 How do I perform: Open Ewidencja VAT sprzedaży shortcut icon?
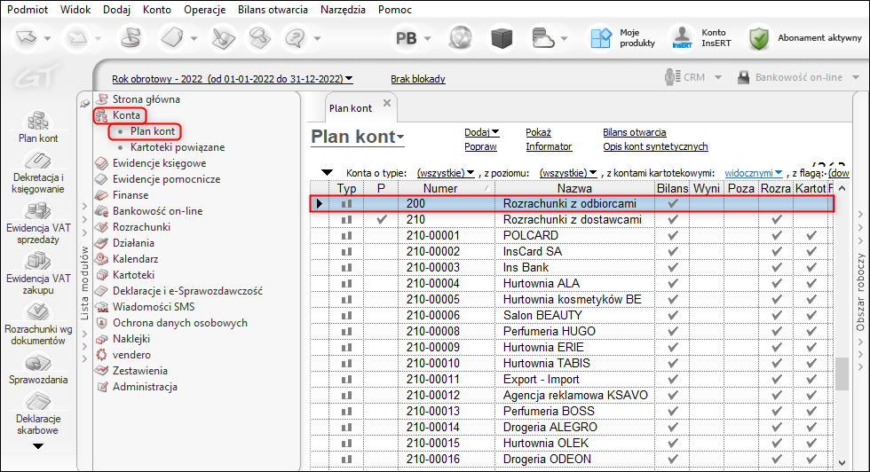click(x=37, y=211)
